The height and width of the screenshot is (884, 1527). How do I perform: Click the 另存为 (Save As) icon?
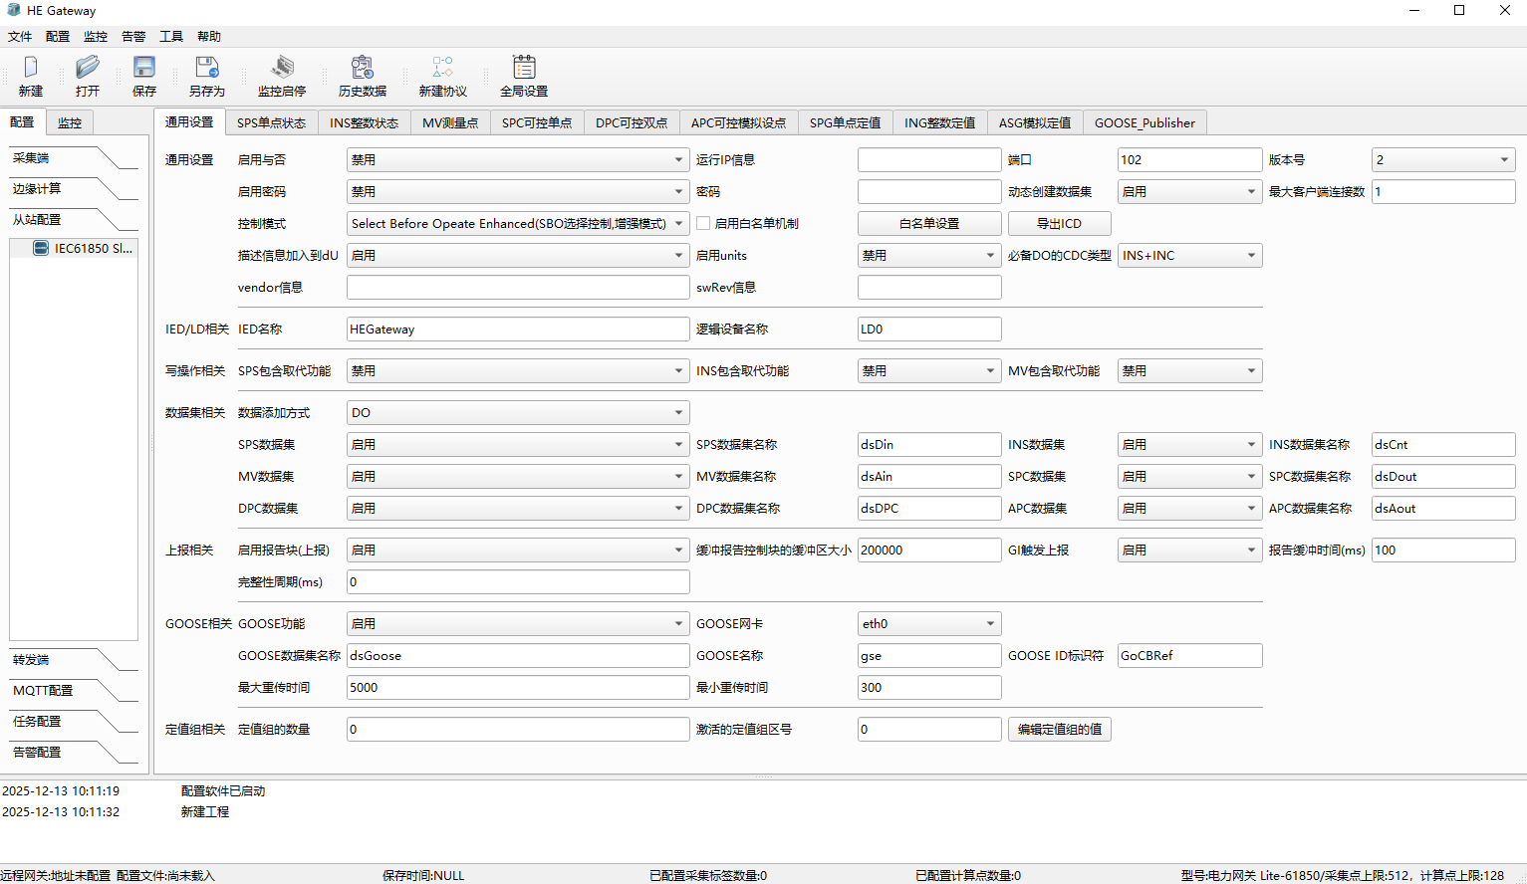[206, 68]
